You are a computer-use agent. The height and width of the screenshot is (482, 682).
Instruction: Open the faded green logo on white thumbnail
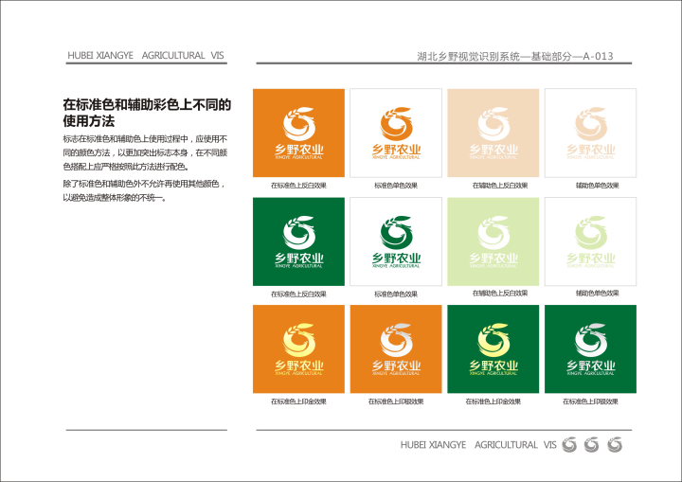point(590,241)
